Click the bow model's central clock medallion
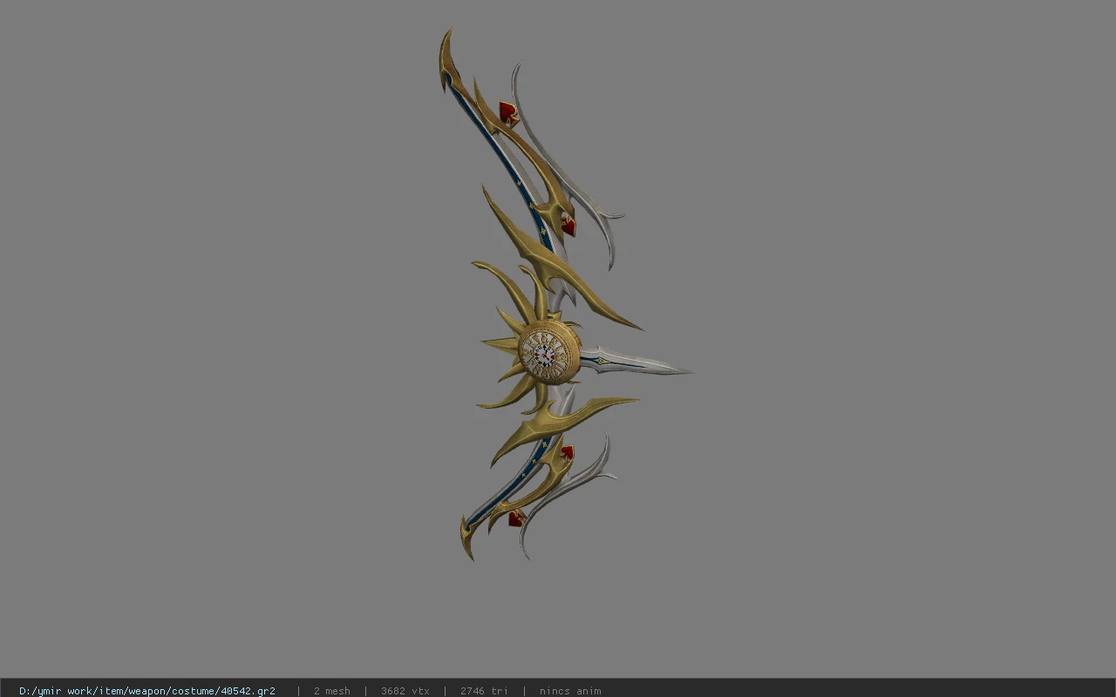Image resolution: width=1116 pixels, height=697 pixels. [x=548, y=353]
